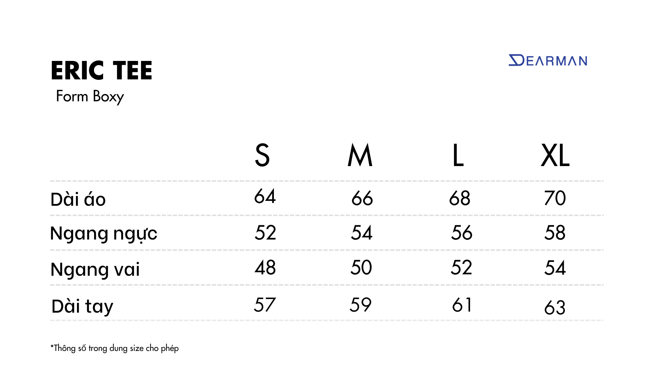This screenshot has height=376, width=669.
Task: Click the Ngang vai value 50
Action: (x=361, y=268)
